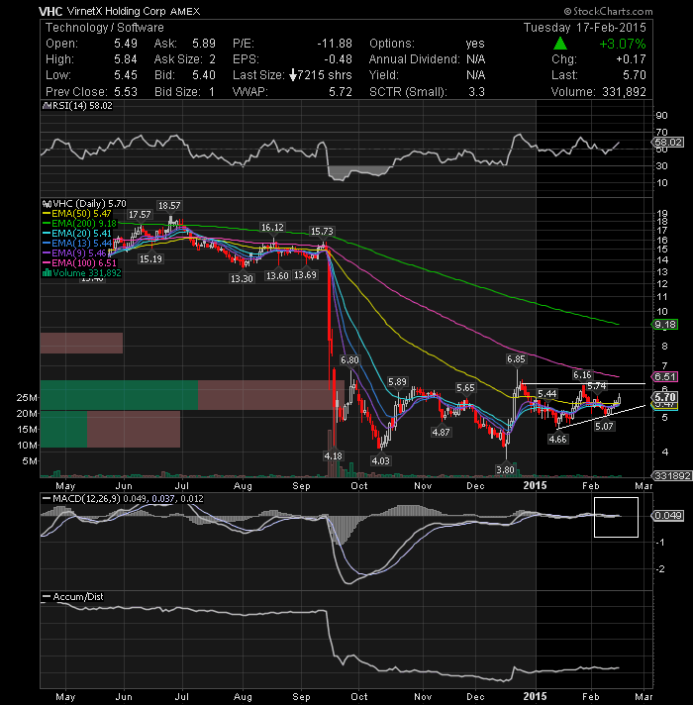
Task: Click the Tuesday 17-Feb-2015 date
Action: (585, 28)
